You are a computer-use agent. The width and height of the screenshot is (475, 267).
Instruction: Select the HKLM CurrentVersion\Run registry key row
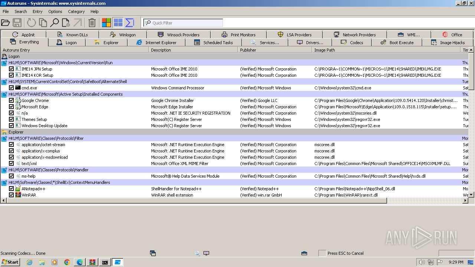coord(235,63)
